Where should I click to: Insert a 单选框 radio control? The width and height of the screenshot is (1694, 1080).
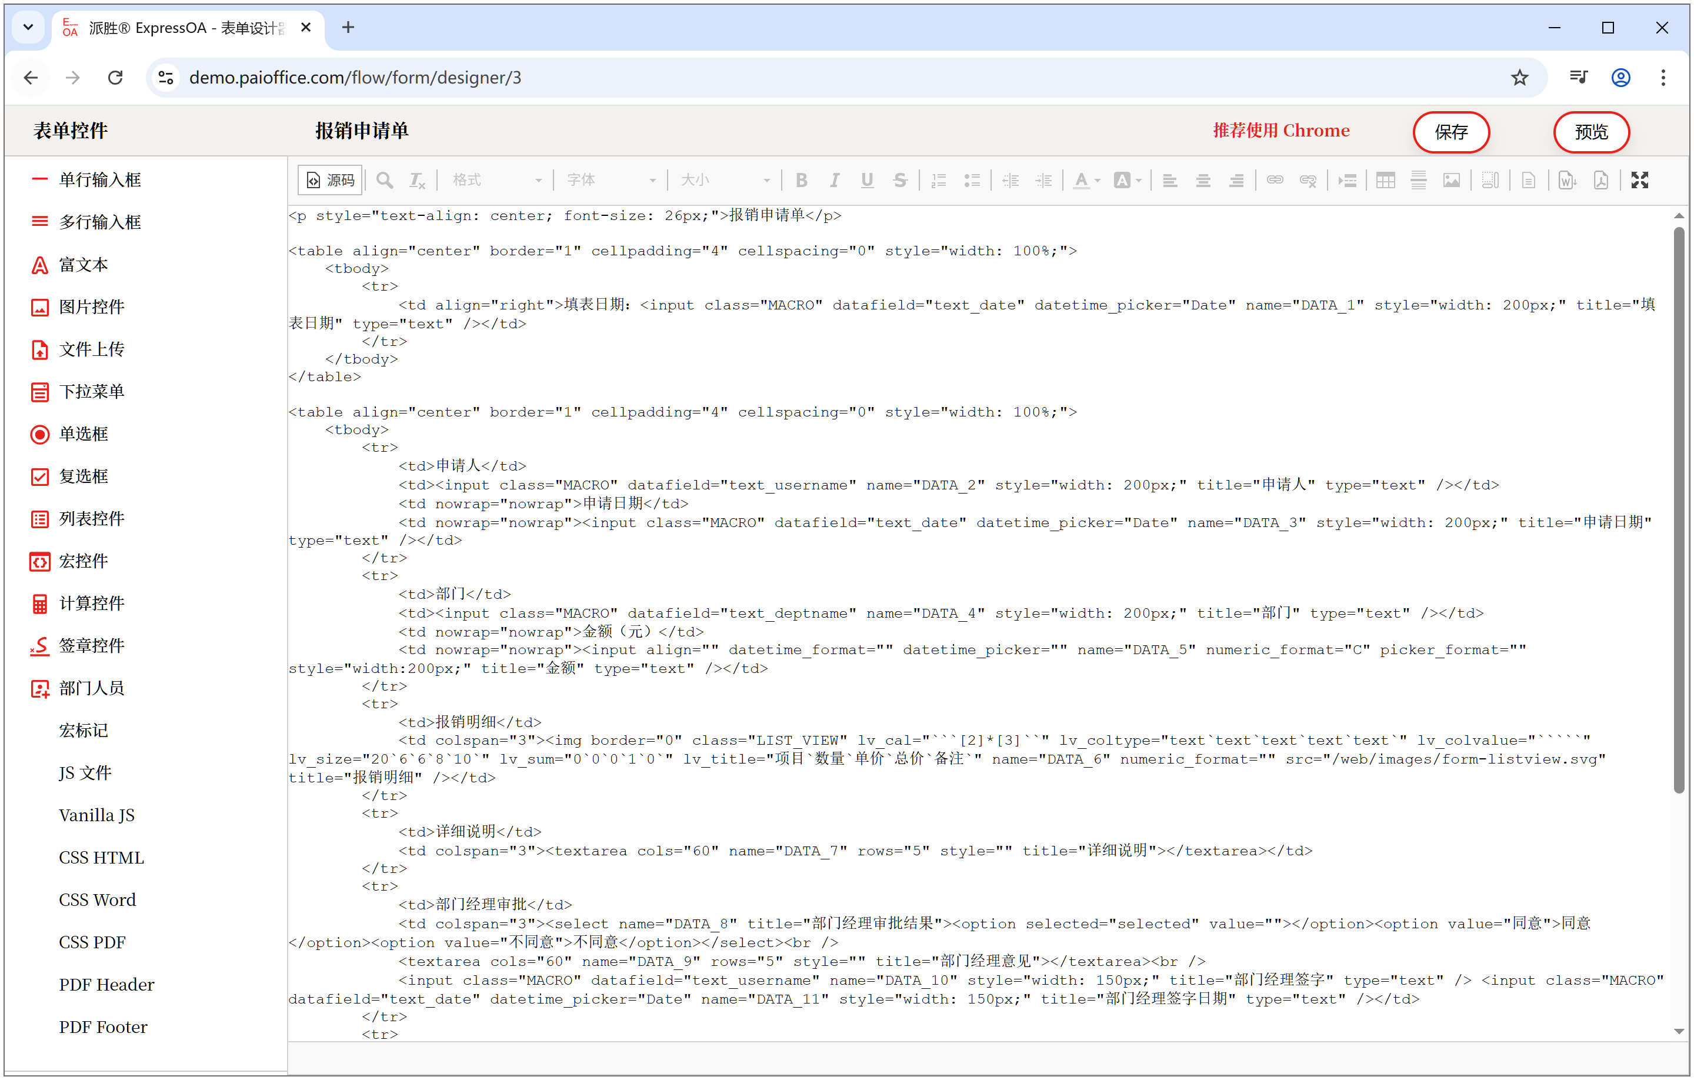(x=82, y=434)
